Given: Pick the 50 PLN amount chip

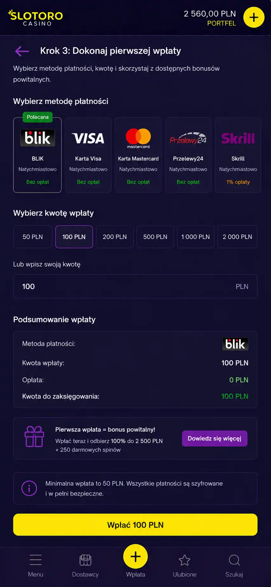Looking at the screenshot, I should 33,237.
